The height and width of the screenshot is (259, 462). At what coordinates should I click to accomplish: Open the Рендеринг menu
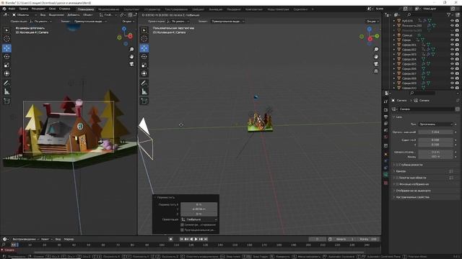point(38,9)
